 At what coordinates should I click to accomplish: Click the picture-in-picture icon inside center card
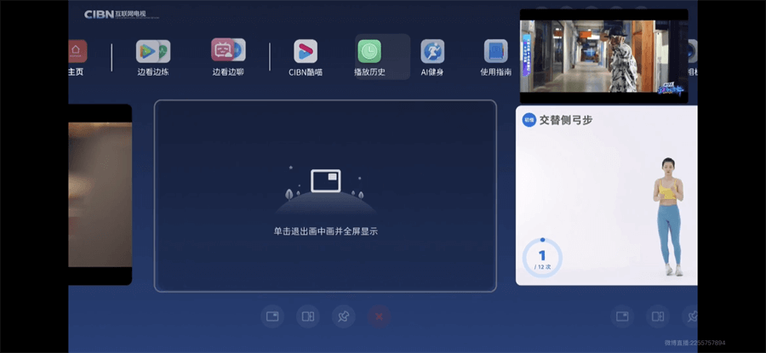pyautogui.click(x=325, y=180)
